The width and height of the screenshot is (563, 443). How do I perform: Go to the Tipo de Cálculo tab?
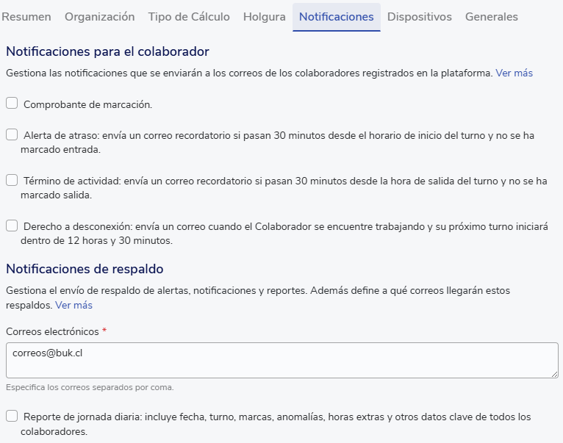pos(189,17)
